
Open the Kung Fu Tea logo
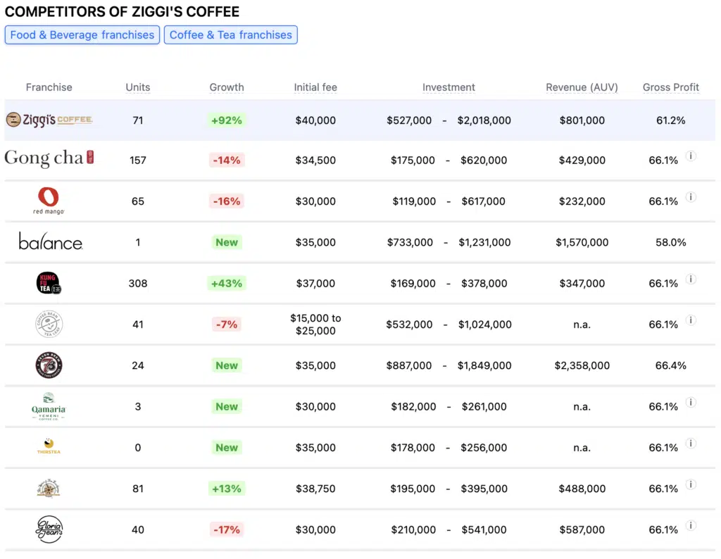click(x=49, y=283)
